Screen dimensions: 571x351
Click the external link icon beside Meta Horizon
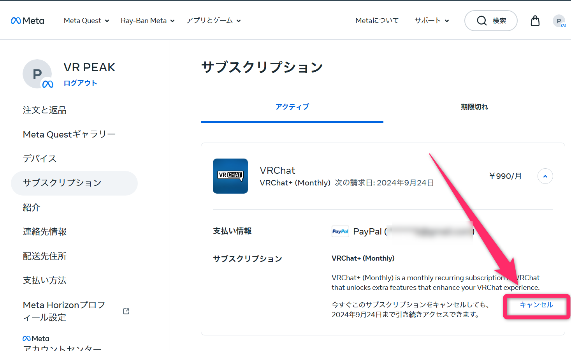[126, 311]
